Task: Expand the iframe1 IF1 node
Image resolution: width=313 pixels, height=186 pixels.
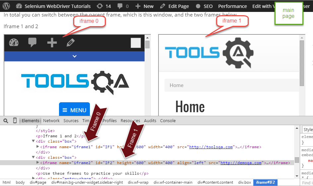Action: (x=37, y=147)
